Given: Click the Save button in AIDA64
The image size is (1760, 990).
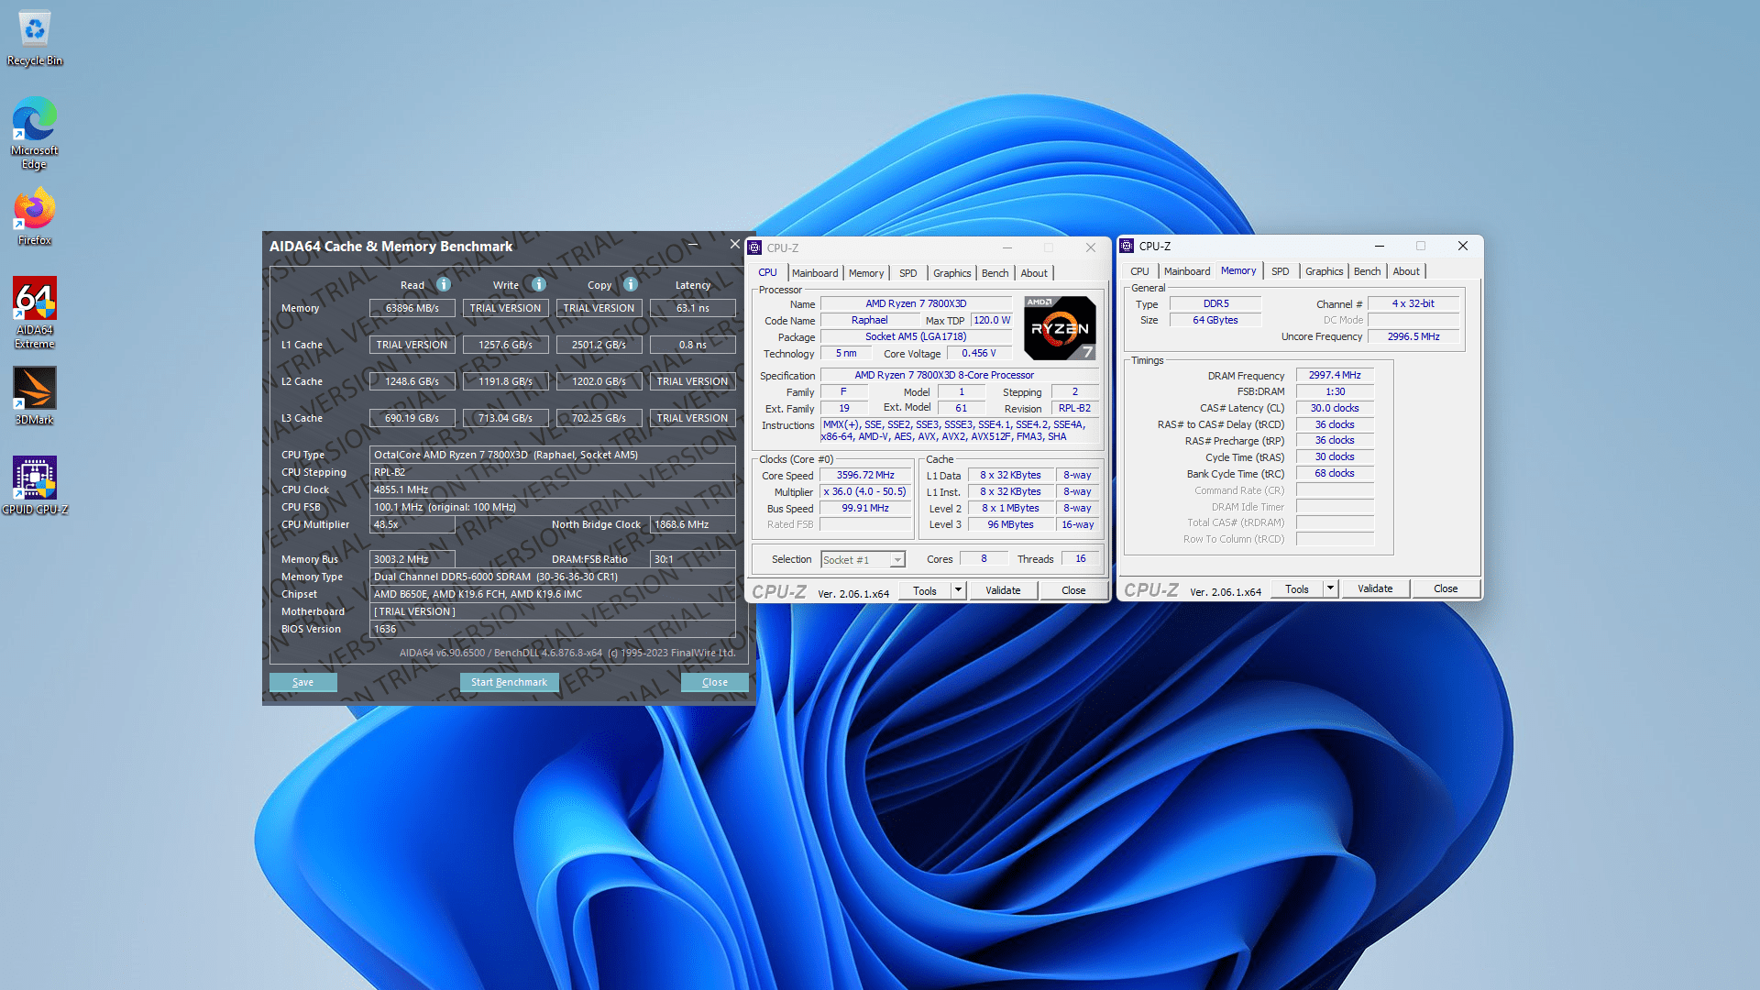Looking at the screenshot, I should [302, 682].
